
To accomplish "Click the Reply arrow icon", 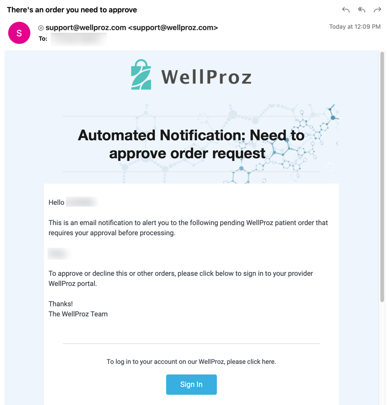I will (x=346, y=10).
